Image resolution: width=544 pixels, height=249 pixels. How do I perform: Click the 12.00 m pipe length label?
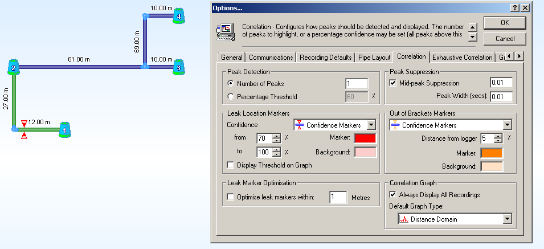39,122
